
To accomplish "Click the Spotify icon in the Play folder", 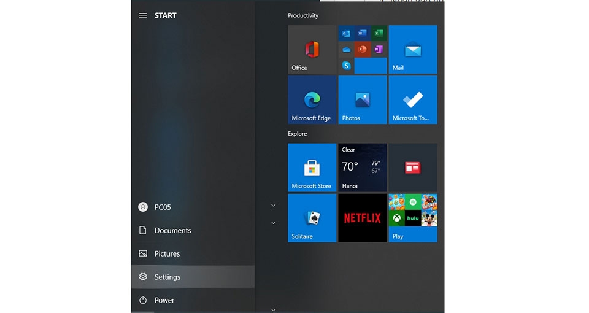I will click(413, 202).
